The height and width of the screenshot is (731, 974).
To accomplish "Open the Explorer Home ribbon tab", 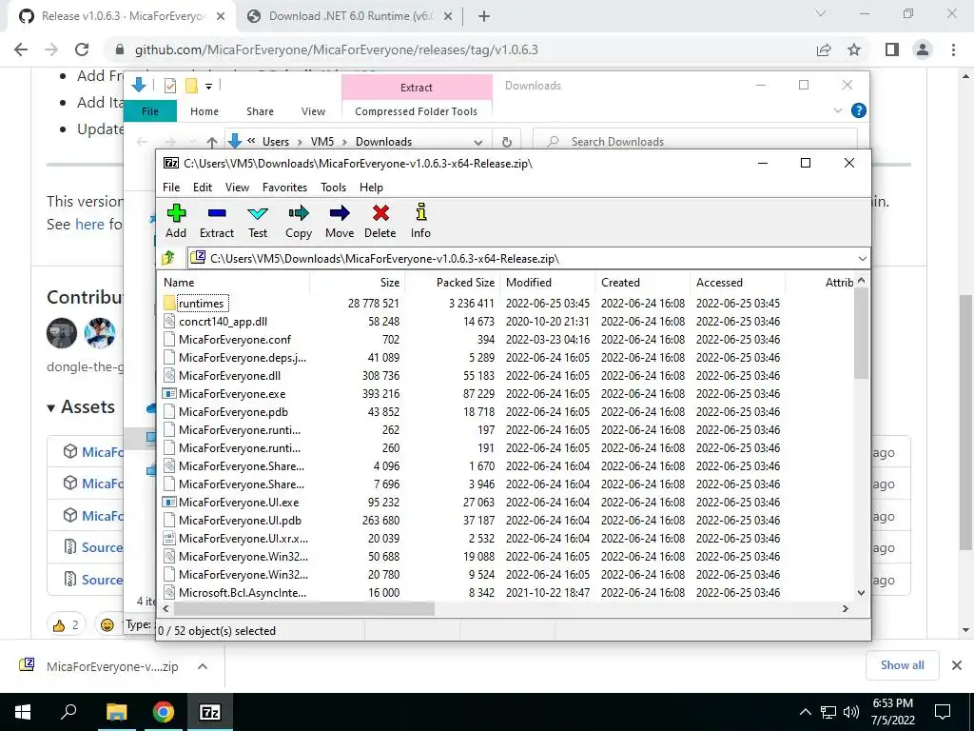I will [x=205, y=111].
